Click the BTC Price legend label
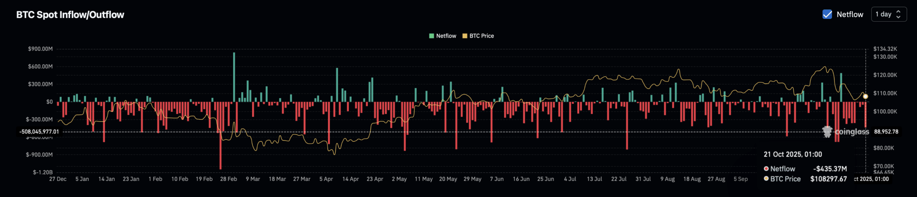This screenshot has height=197, width=917. click(481, 36)
